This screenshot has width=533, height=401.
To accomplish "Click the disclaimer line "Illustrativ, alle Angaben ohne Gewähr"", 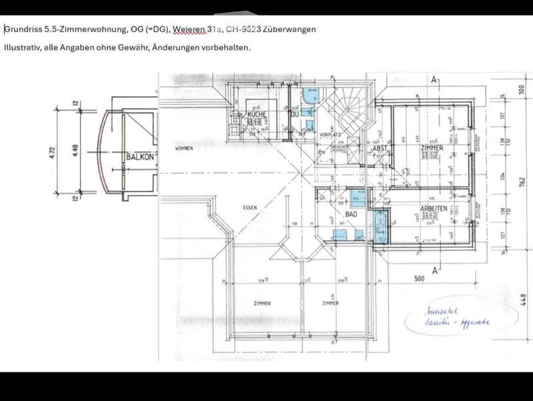I will [127, 47].
